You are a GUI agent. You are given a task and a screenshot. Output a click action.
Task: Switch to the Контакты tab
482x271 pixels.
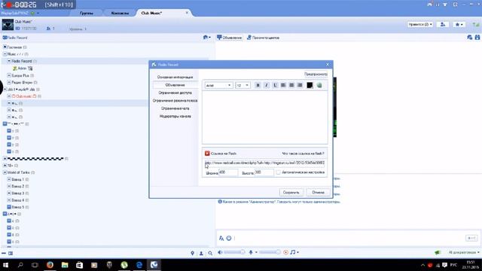point(120,14)
